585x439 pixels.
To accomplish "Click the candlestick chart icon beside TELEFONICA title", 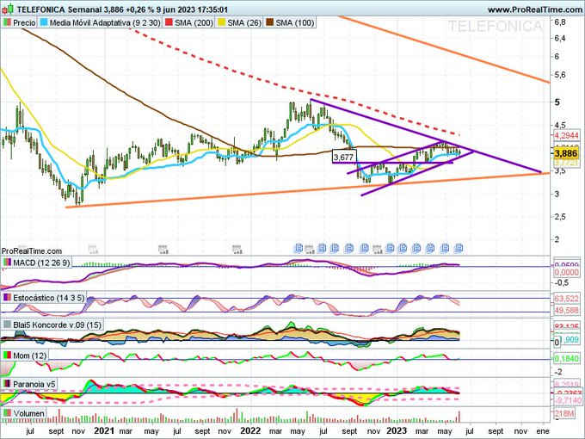I will pos(9,9).
